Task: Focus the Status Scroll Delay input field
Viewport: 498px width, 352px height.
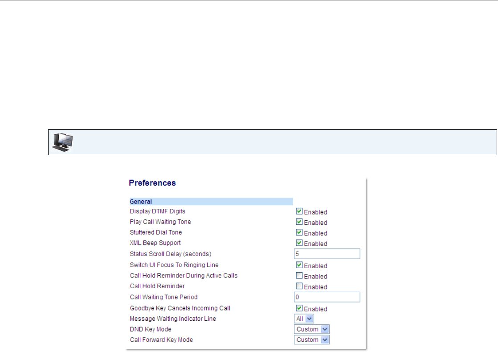Action: (327, 254)
